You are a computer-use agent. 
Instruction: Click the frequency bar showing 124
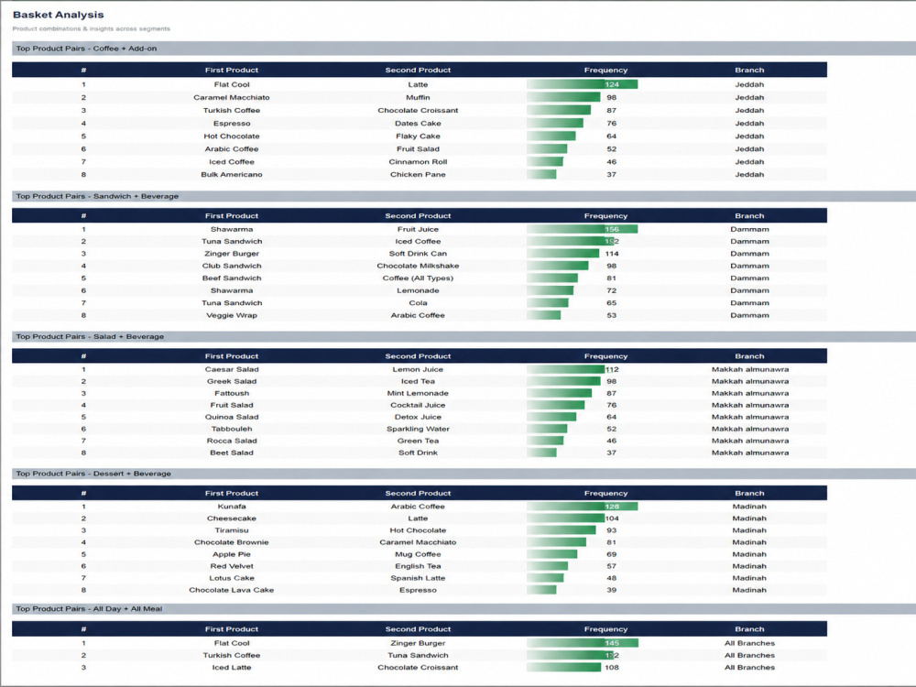tap(582, 84)
